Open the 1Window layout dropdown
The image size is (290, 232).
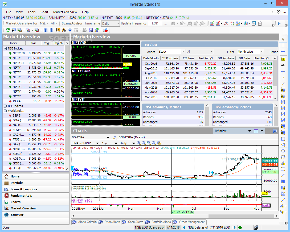click(x=250, y=131)
